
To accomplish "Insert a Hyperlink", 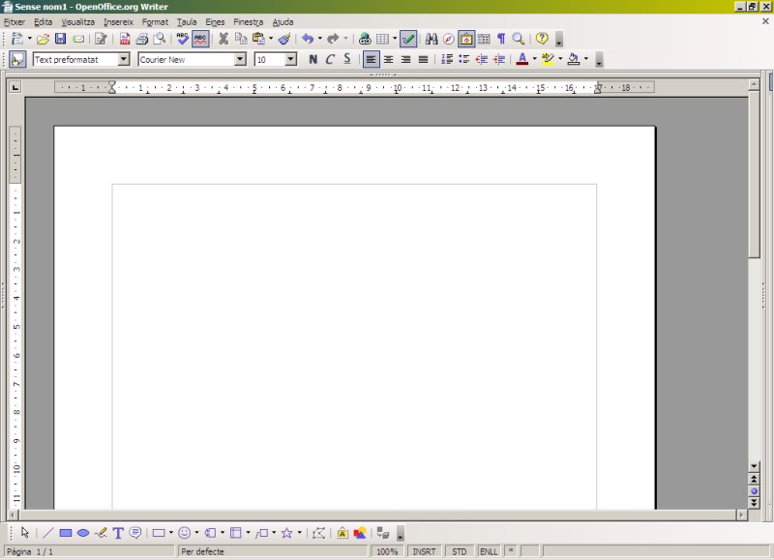I will (x=365, y=39).
